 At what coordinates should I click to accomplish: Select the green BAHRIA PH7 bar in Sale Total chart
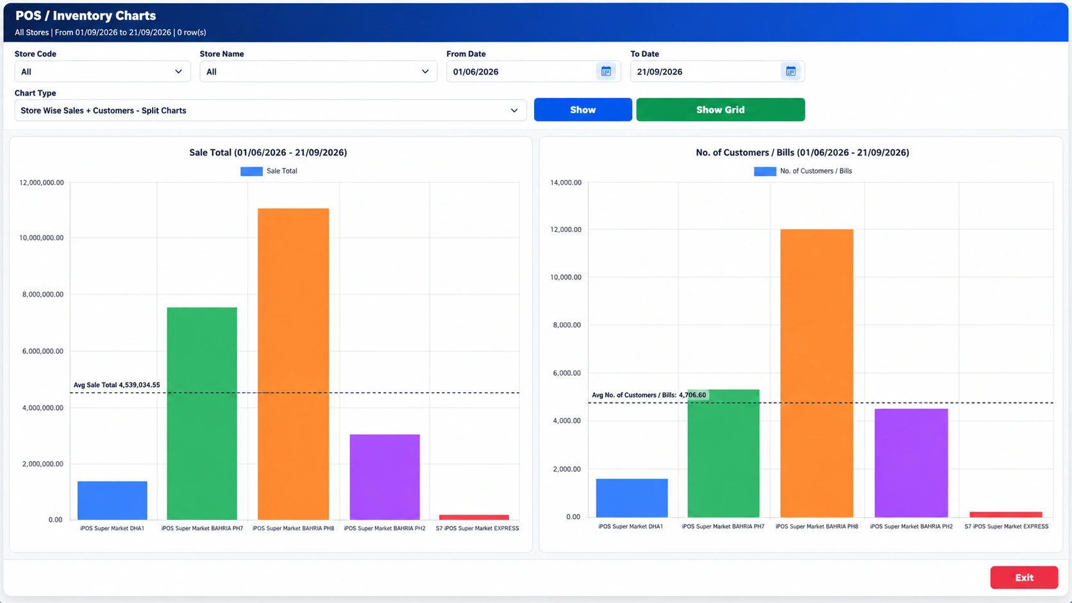202,413
